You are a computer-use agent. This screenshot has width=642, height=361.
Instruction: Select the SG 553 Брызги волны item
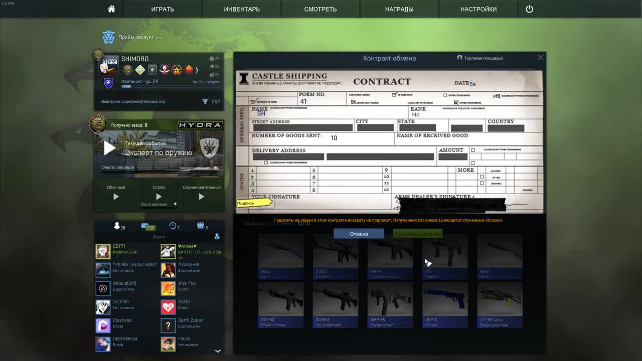point(281,305)
